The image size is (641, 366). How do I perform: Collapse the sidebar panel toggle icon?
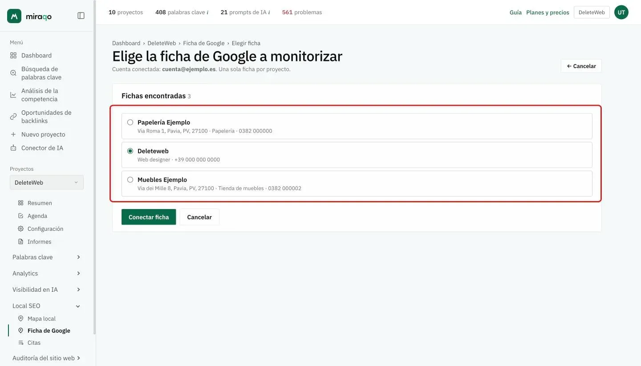point(81,16)
